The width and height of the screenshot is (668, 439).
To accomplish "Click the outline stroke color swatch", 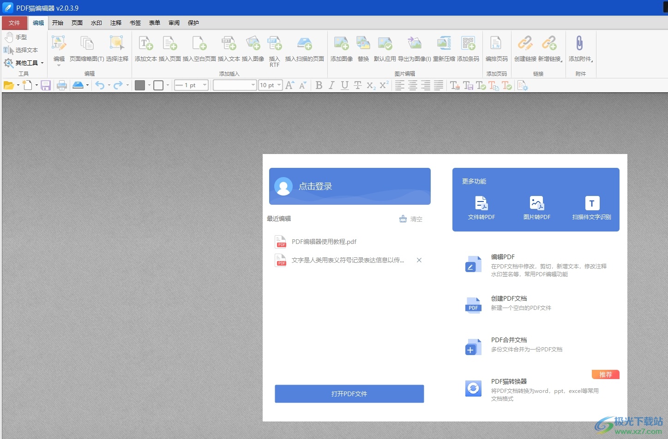I will pos(158,85).
